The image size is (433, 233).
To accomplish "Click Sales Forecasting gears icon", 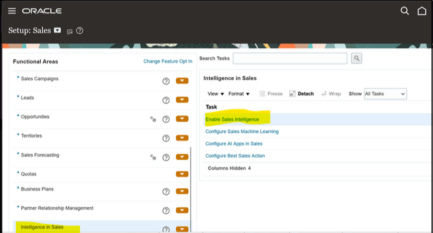I will click(x=153, y=157).
